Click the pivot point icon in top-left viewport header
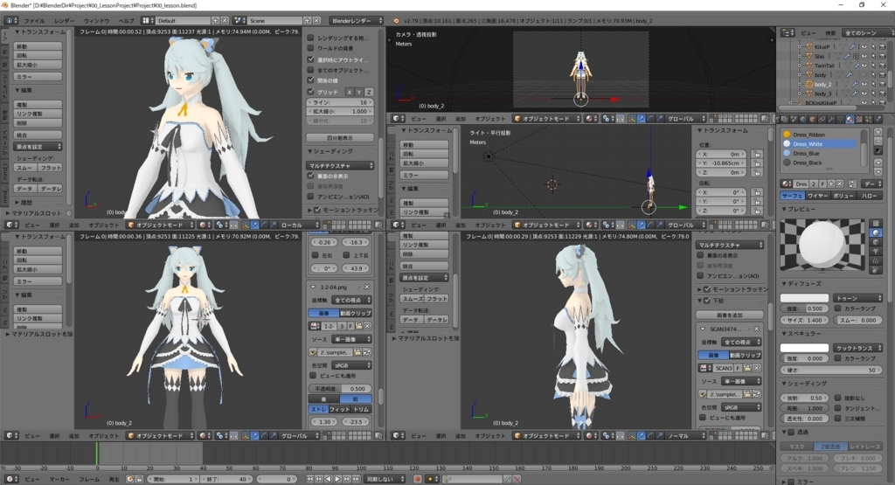Screen dimensions: 895x485 coord(221,225)
